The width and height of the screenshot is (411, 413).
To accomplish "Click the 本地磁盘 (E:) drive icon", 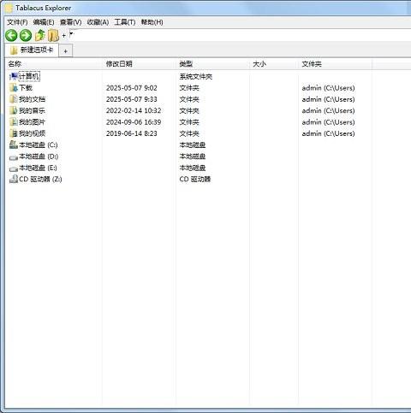I will coord(14,168).
